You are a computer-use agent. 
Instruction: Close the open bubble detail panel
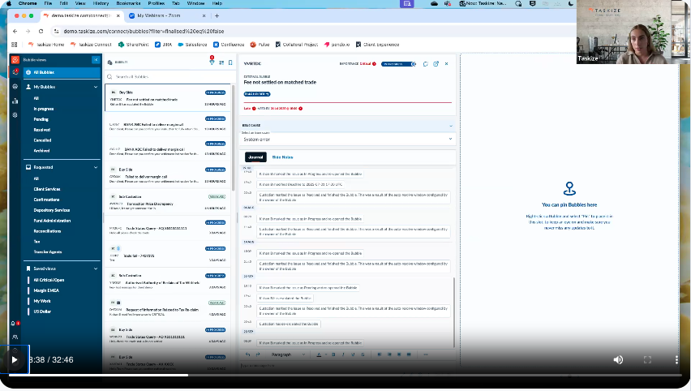tap(448, 63)
